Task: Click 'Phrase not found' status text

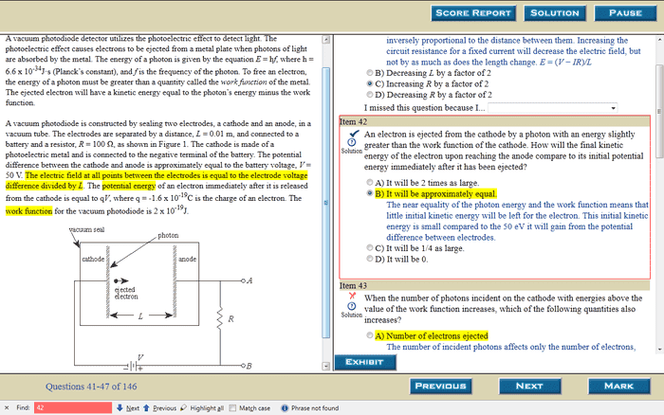Action: (x=315, y=408)
